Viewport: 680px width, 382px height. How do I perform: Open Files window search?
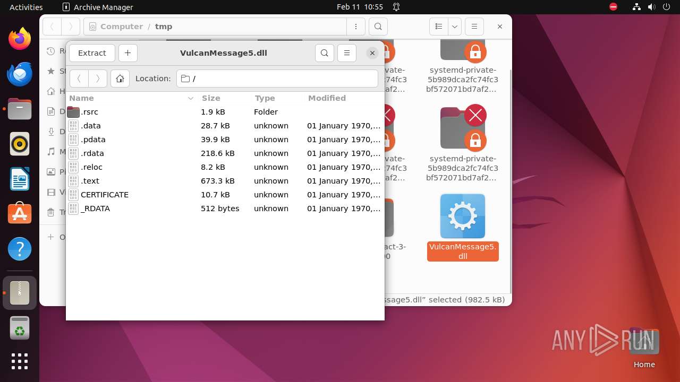(x=378, y=27)
